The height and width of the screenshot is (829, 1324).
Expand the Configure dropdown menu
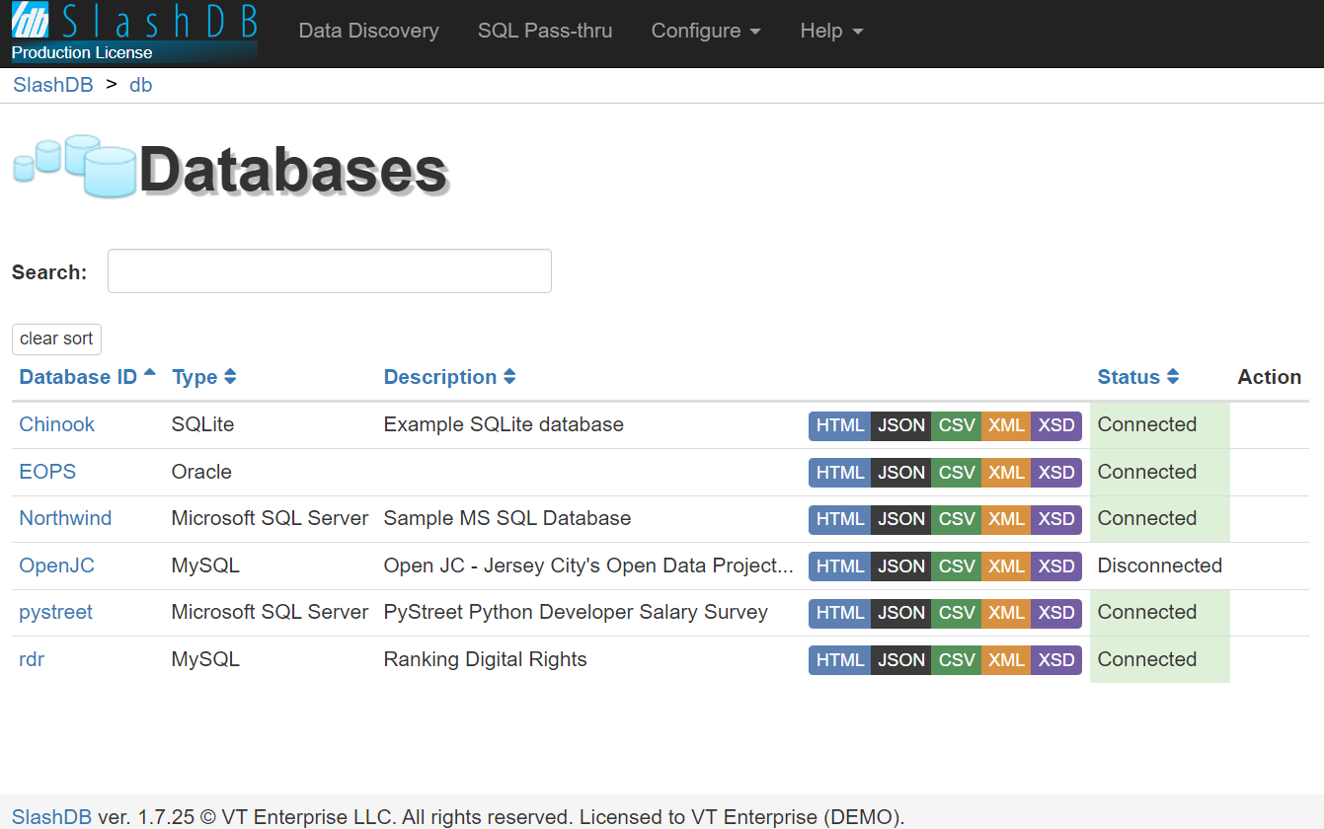(706, 31)
